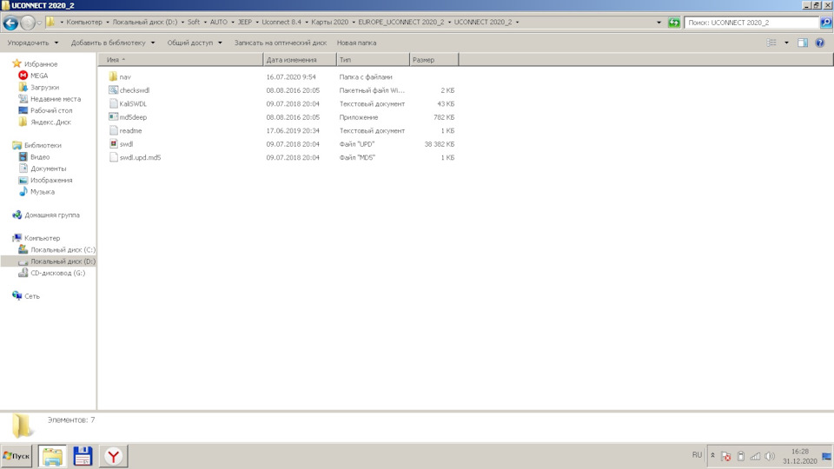Viewport: 834px width, 469px height.
Task: Open MEGA in the favorites sidebar
Action: (39, 76)
